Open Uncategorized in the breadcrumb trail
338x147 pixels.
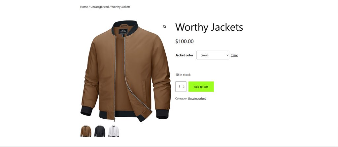[100, 7]
